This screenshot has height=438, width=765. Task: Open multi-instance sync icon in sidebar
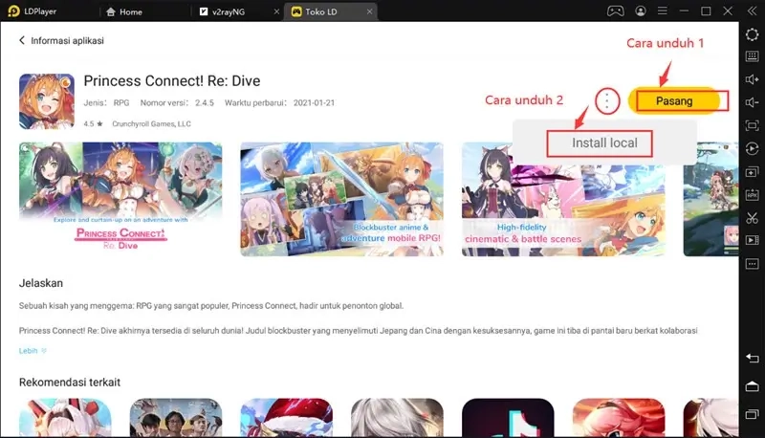pyautogui.click(x=752, y=172)
